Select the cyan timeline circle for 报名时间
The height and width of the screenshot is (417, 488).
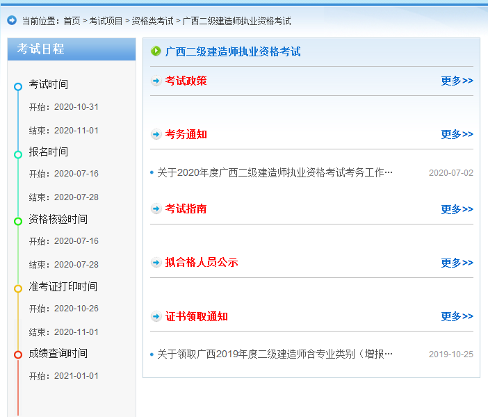18,154
